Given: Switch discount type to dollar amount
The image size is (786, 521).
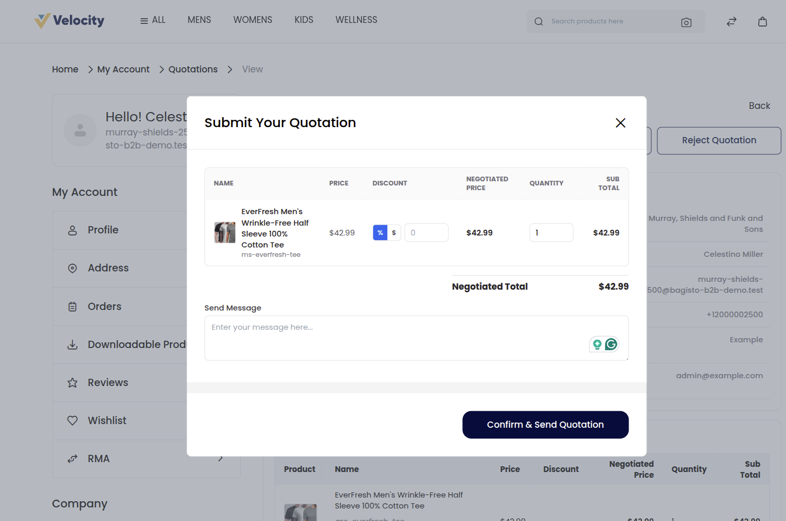Looking at the screenshot, I should [394, 232].
